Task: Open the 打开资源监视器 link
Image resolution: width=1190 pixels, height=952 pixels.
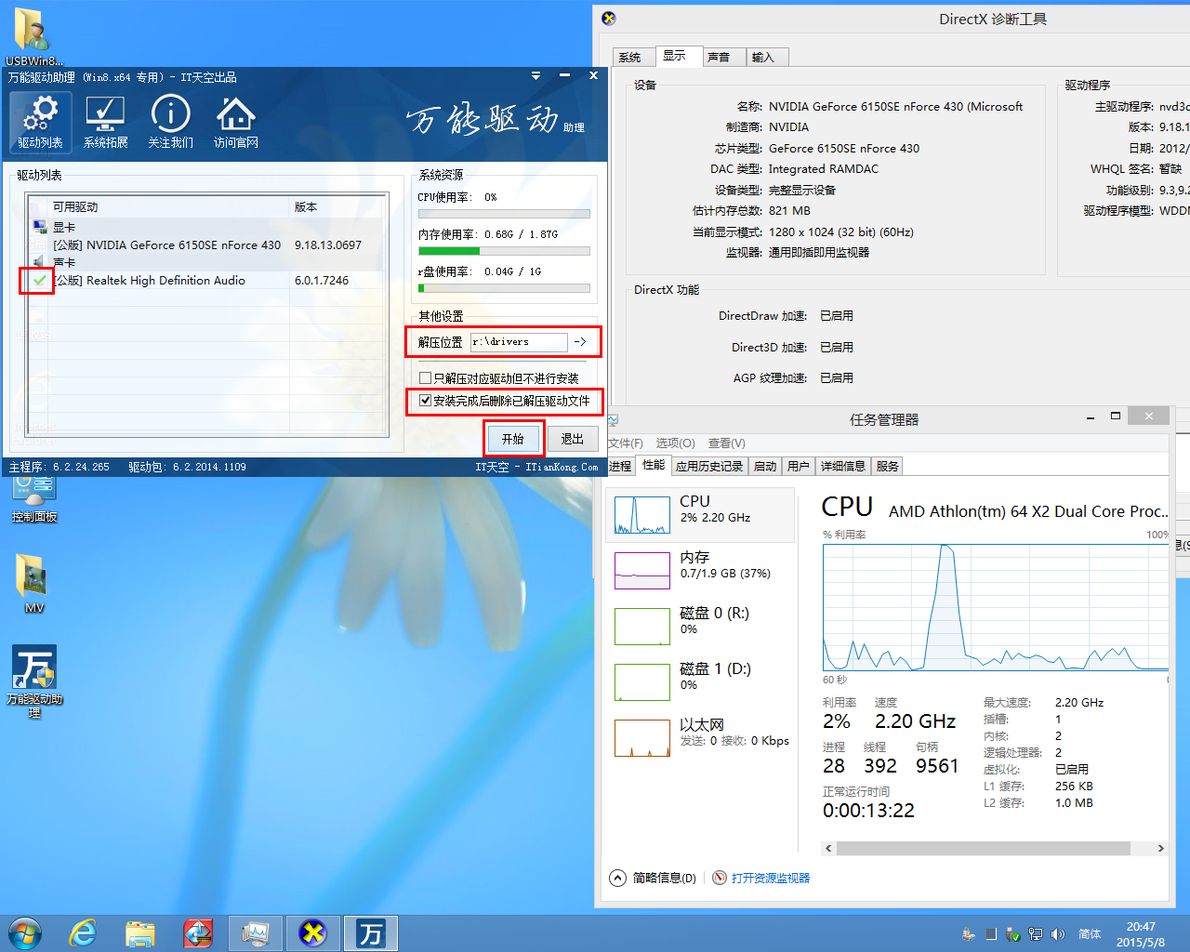Action: (x=771, y=878)
